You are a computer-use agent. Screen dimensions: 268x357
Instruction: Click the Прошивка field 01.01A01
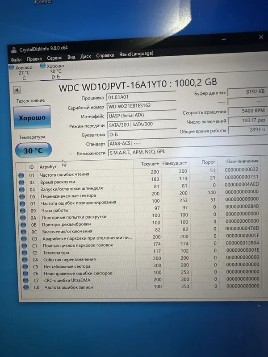click(x=141, y=96)
